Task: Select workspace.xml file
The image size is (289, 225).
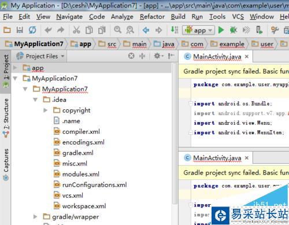Action: pyautogui.click(x=84, y=206)
